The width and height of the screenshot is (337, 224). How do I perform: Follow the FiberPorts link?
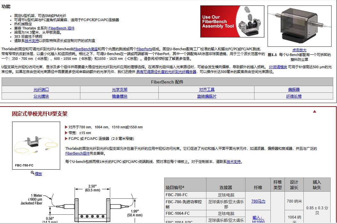[144, 49]
